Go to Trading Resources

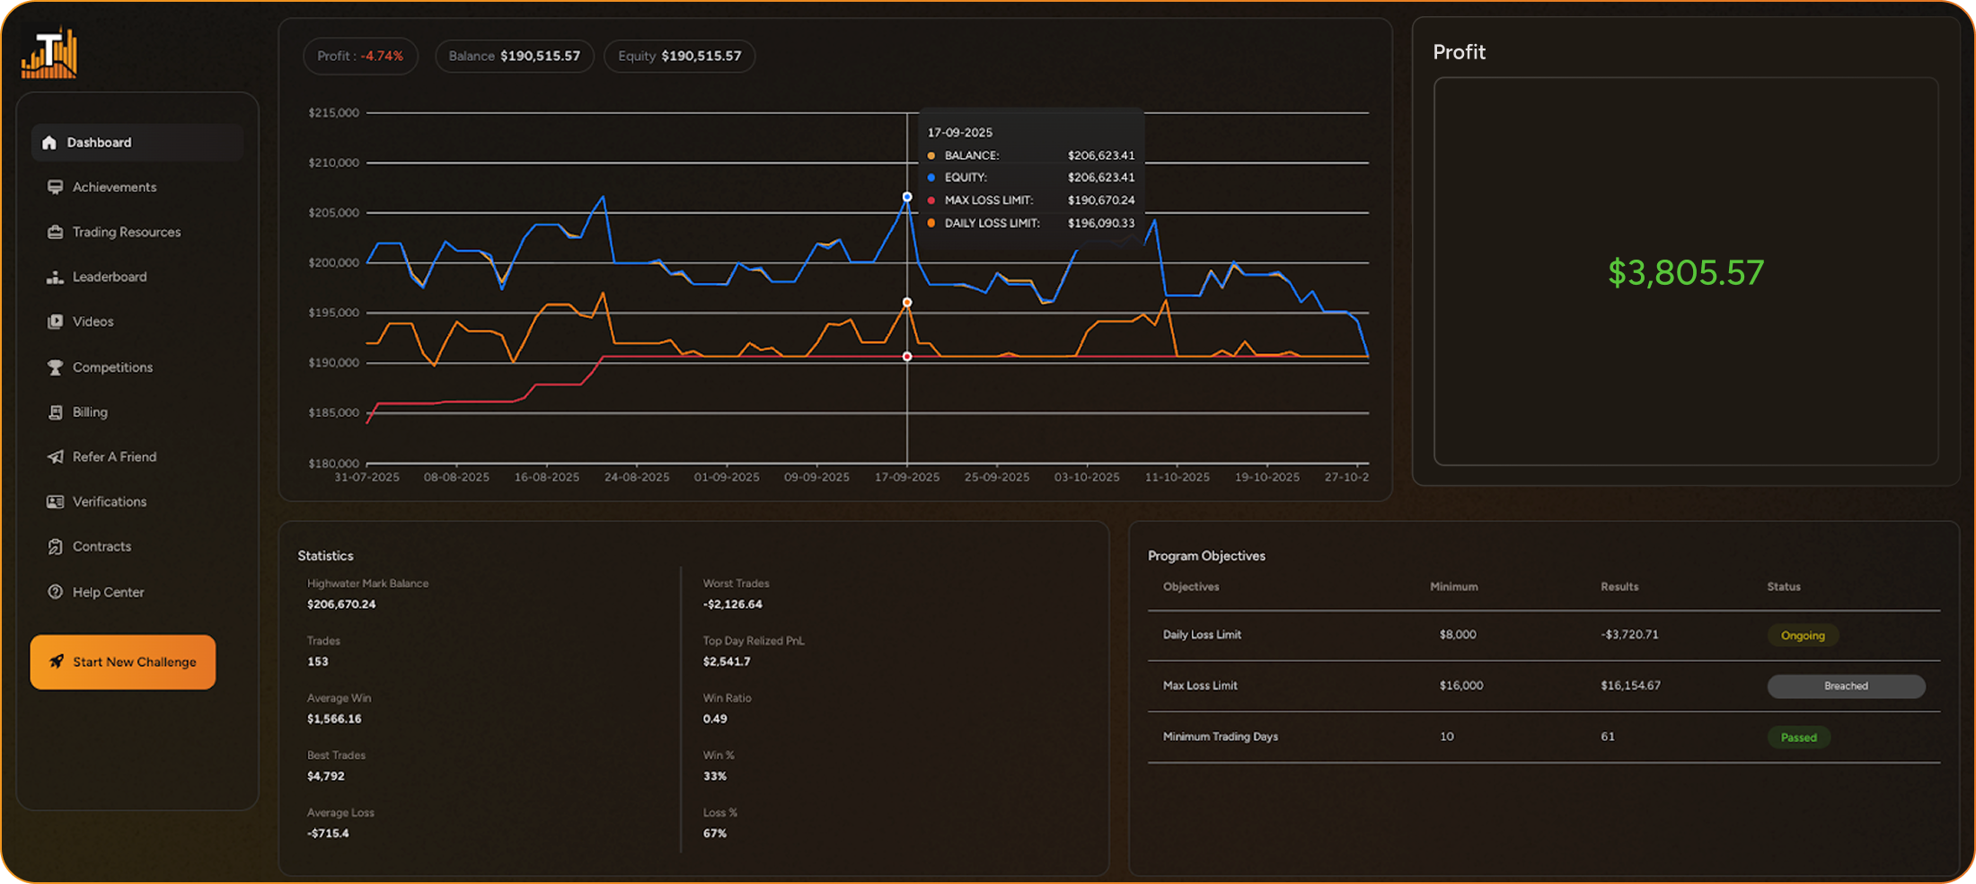[127, 232]
